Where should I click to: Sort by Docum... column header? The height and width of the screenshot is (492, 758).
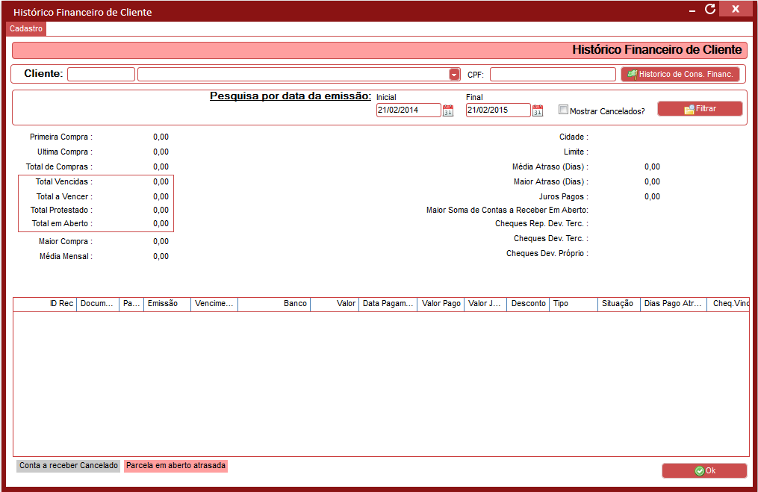tap(98, 304)
